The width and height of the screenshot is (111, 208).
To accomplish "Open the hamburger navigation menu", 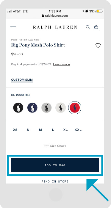I will [13, 27].
